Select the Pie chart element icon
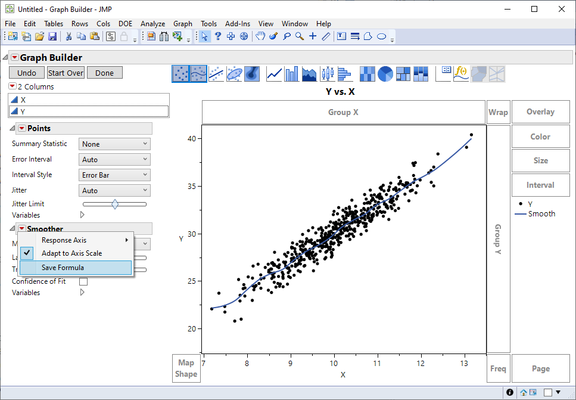 (x=387, y=73)
